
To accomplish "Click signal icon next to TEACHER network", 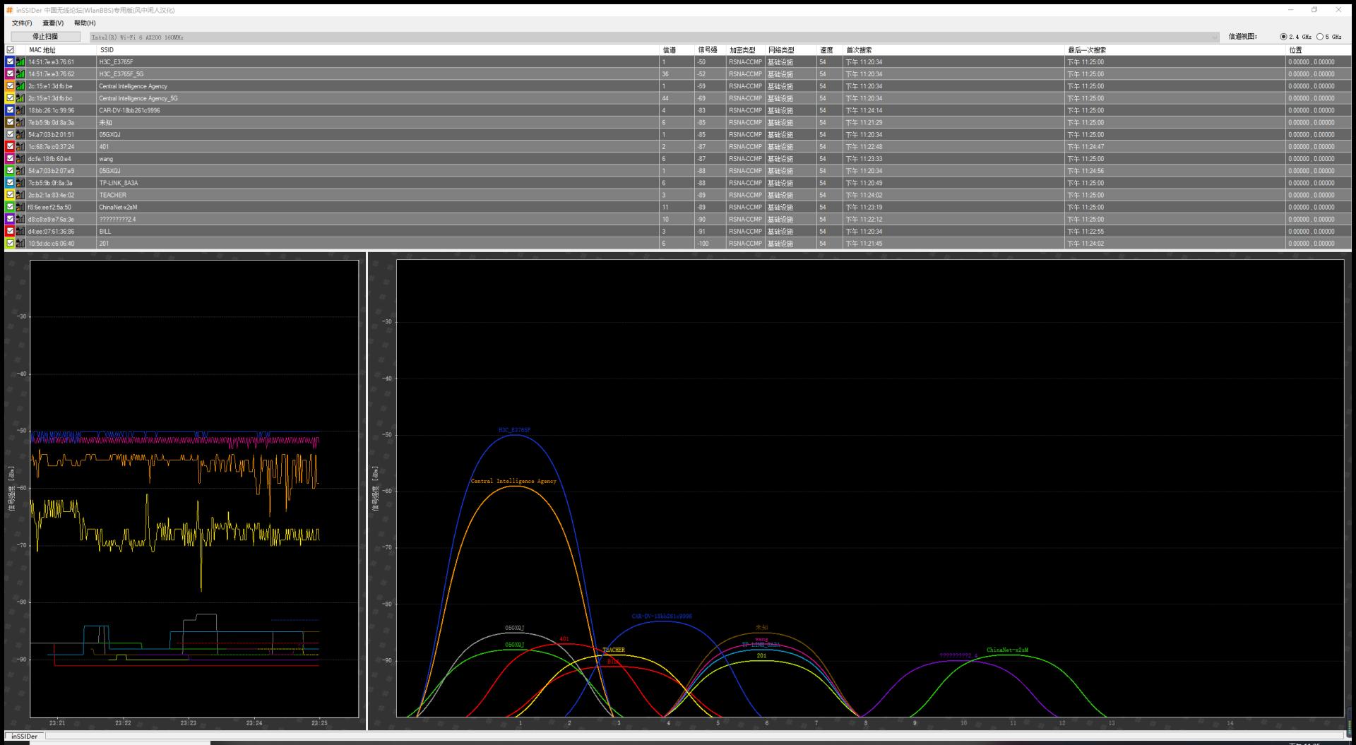I will (x=20, y=195).
